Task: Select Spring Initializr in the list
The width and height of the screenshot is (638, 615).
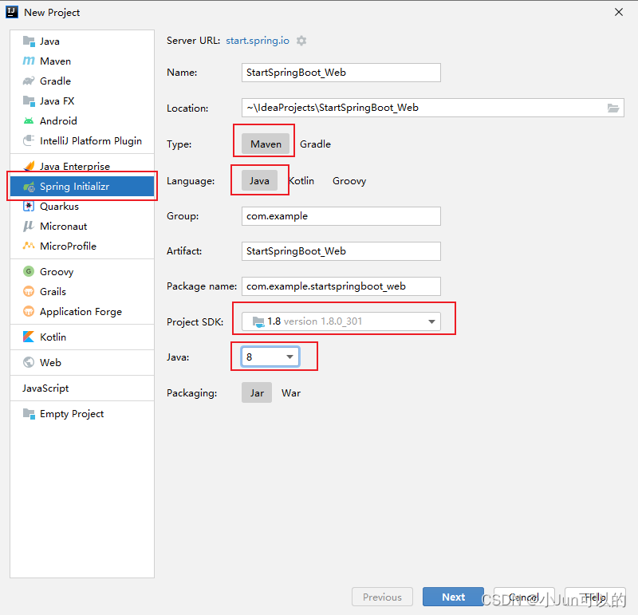Action: click(82, 187)
